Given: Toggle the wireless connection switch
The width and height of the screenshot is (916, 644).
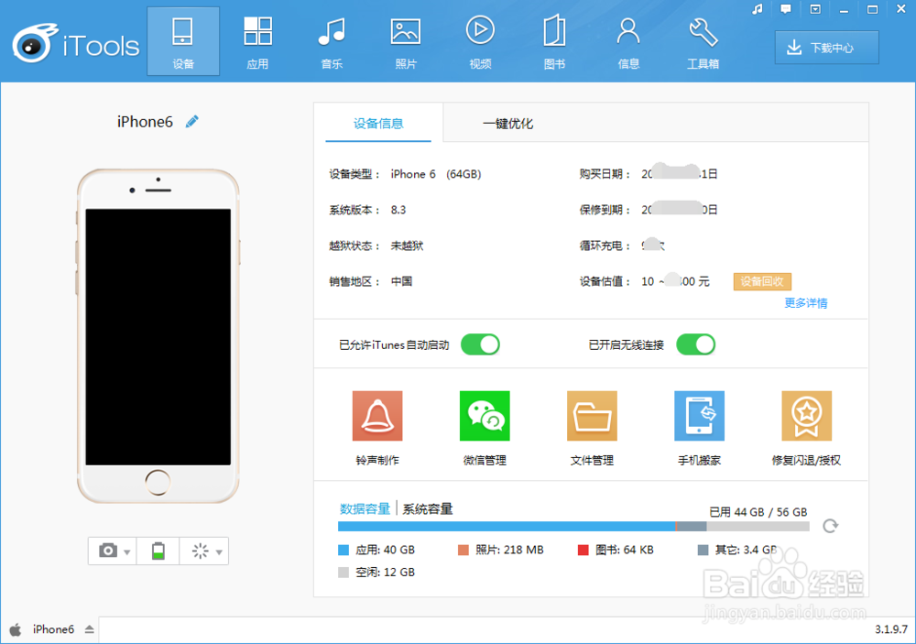Looking at the screenshot, I should (696, 344).
